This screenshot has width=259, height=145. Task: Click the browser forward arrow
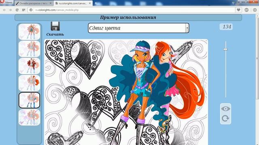[11, 10]
